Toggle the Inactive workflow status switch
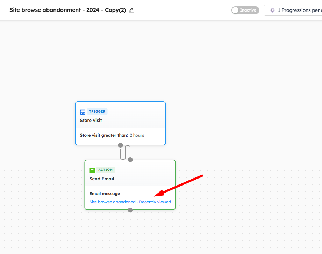Image resolution: width=322 pixels, height=254 pixels. (245, 10)
